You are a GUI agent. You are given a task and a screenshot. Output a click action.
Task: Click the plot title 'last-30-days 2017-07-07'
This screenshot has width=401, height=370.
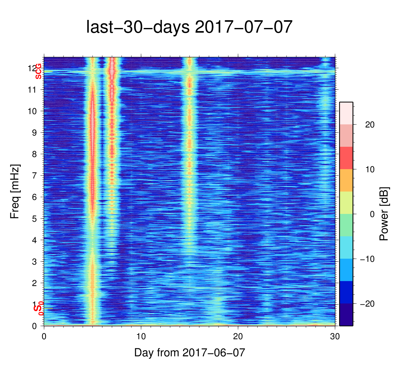189,27
